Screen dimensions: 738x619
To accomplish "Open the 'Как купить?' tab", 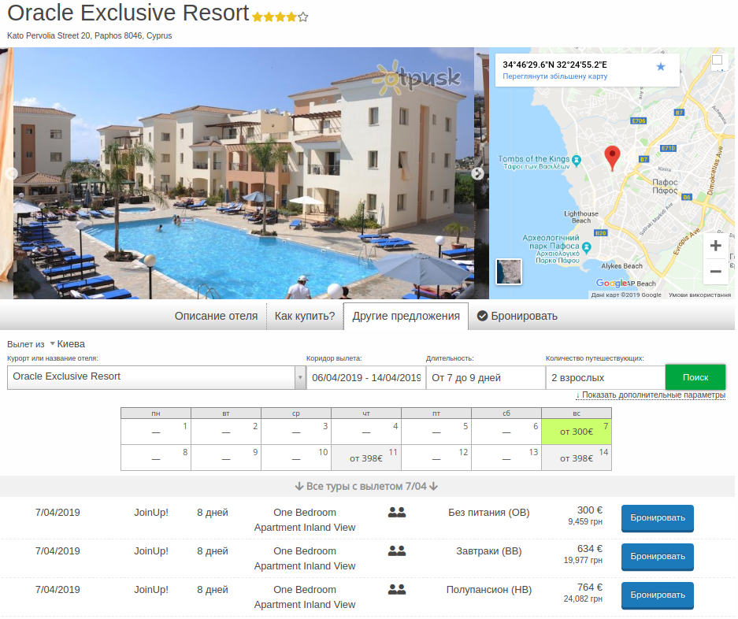I will pos(305,316).
